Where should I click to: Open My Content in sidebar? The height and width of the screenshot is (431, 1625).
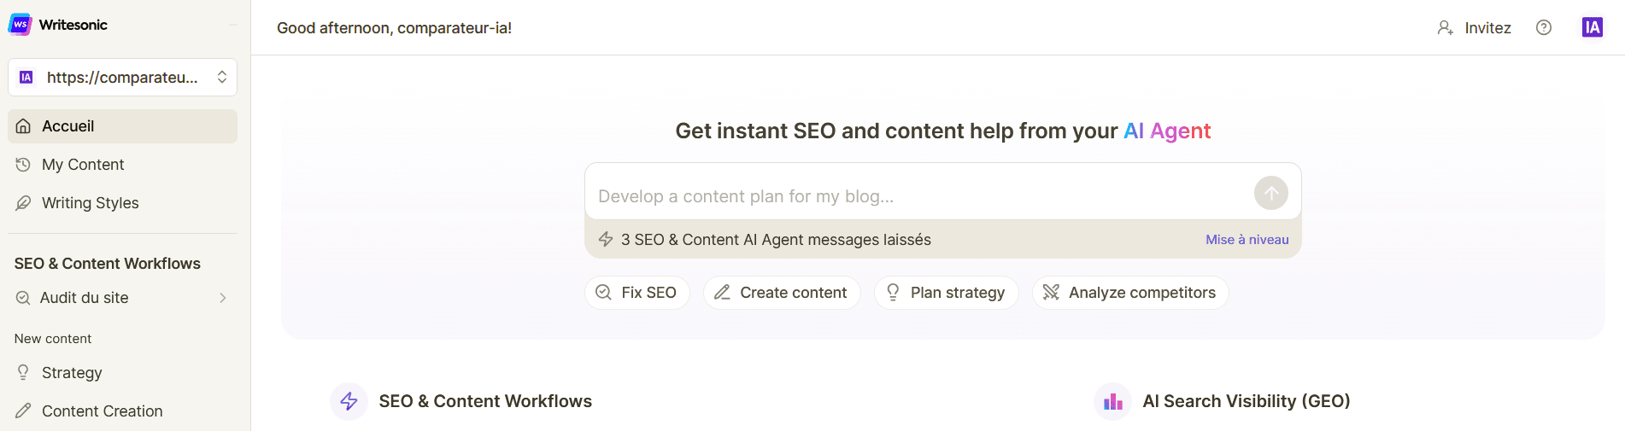point(83,165)
